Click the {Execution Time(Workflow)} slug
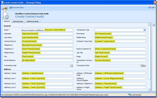Image resolution: width=157 pixels, height=98 pixels. pos(55,30)
